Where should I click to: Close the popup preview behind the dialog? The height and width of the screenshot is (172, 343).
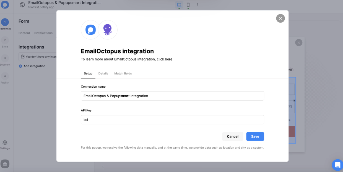pos(299,42)
